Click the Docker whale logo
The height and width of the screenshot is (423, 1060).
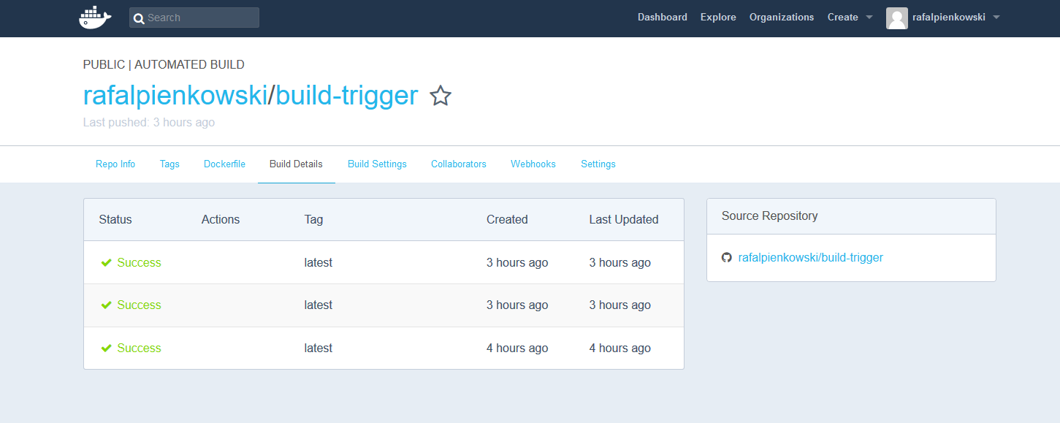click(95, 18)
